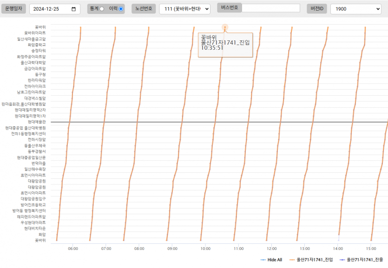Toggle the 울산71자1741_진출 legend series
The height and width of the screenshot is (268, 388).
click(364, 260)
